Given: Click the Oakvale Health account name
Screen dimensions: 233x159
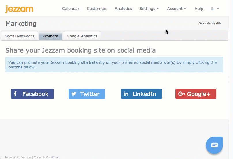Looking at the screenshot, I should tap(210, 24).
